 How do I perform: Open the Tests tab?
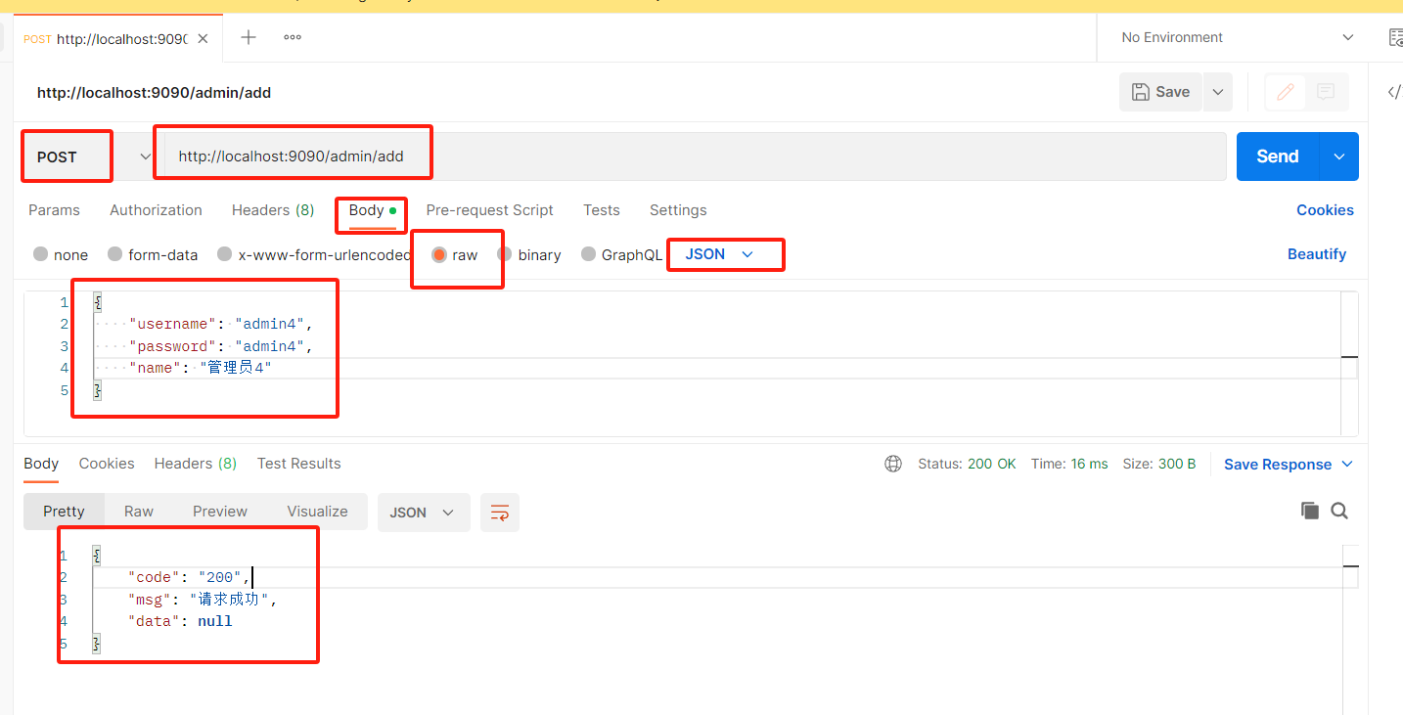click(602, 210)
